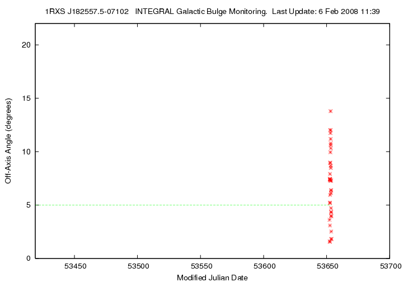Viewport: 403px width, 282px height.
Task: Click the y-axis tick label 20
Action: (x=26, y=45)
